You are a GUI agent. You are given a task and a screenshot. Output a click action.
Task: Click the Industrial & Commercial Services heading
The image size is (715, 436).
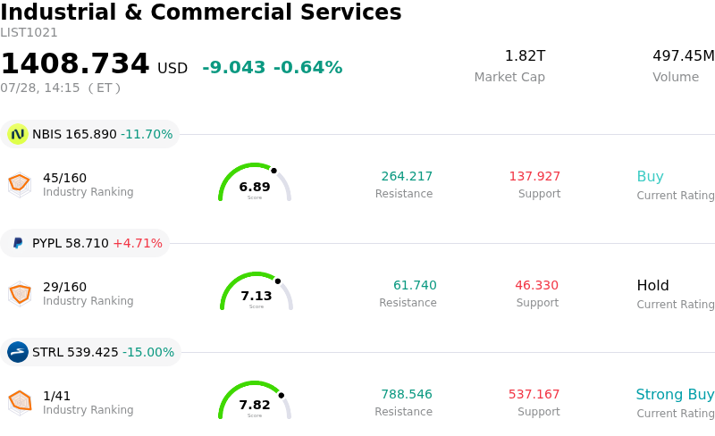coord(200,12)
